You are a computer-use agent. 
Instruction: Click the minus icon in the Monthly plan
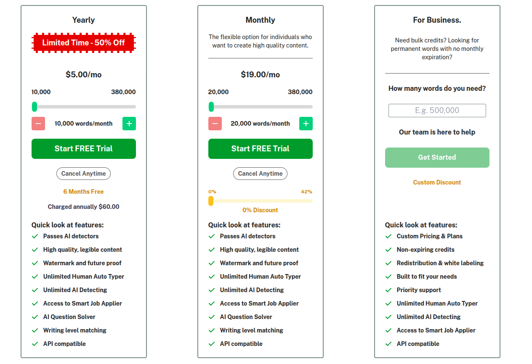coord(215,124)
